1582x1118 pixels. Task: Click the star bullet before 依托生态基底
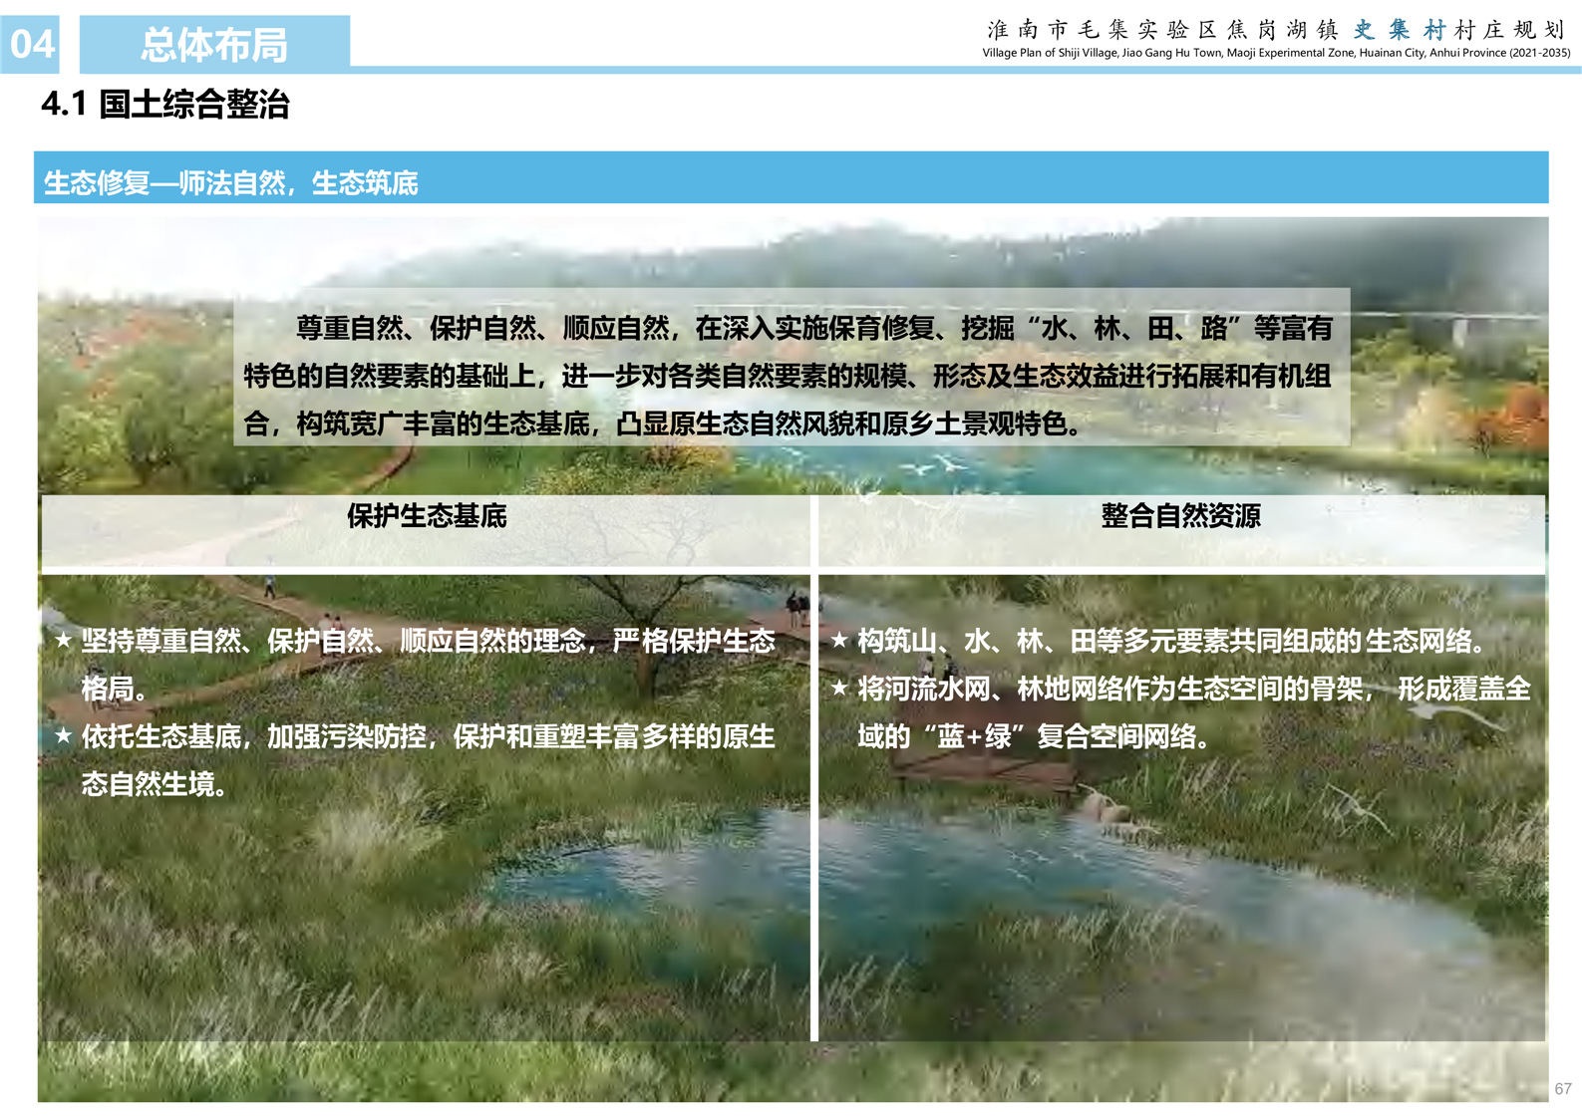coord(64,735)
